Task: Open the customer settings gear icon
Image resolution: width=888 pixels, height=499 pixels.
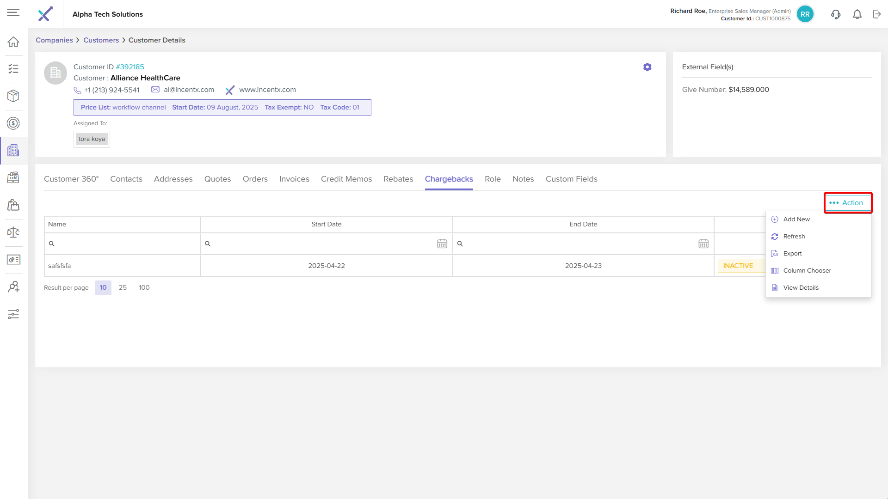Action: coord(647,67)
